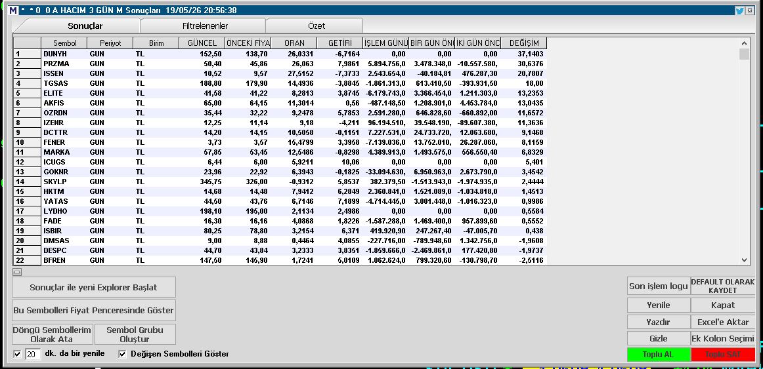The height and width of the screenshot is (369, 763).
Task: Sort by the DEĞİŞİM column header
Action: (523, 43)
